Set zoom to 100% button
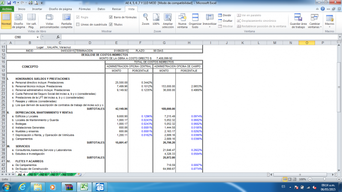 pos(156,20)
